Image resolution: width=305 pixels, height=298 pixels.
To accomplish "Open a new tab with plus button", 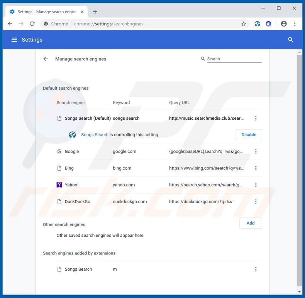I will (95, 12).
